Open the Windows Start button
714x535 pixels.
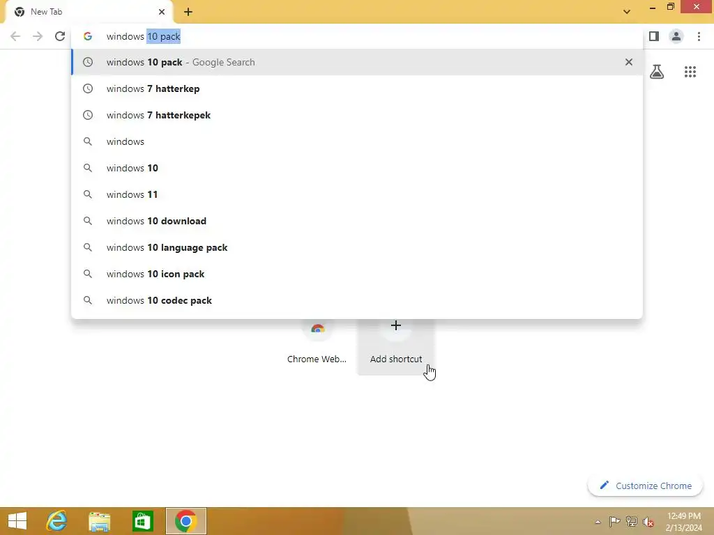17,521
